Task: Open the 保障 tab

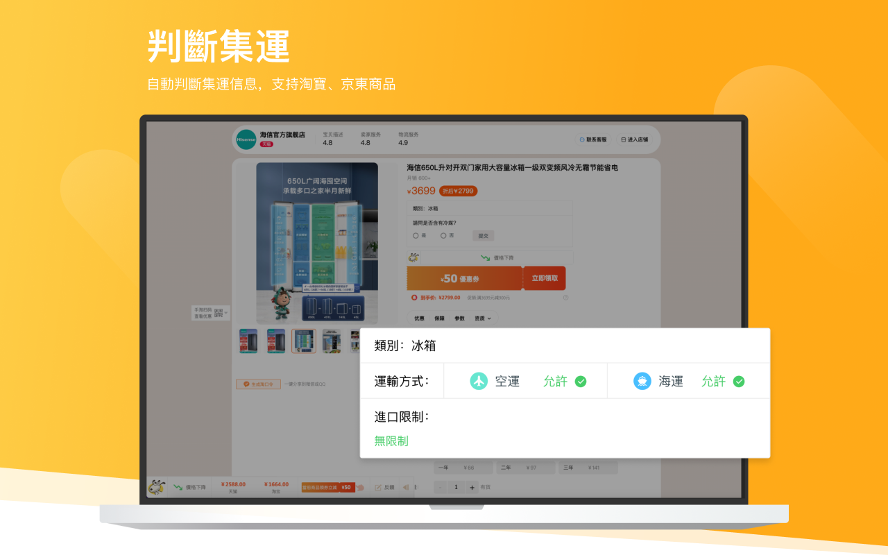Action: (439, 318)
